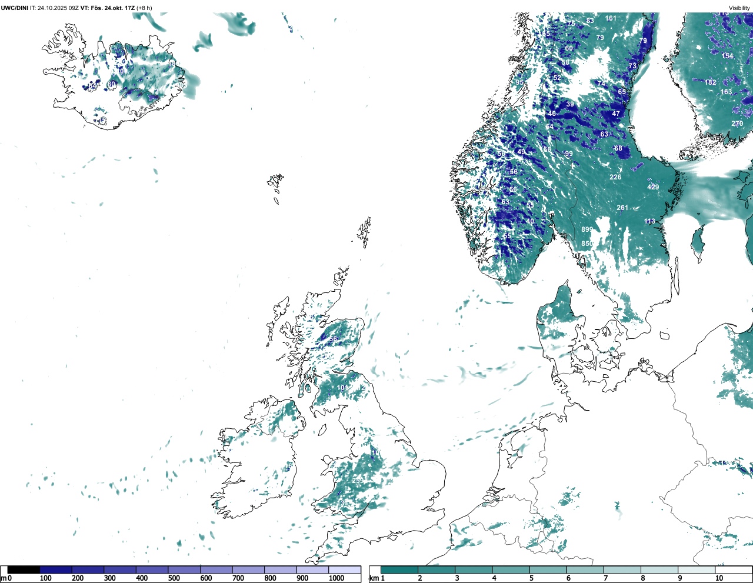Select the map value 47
This screenshot has width=753, height=583.
[x=616, y=114]
